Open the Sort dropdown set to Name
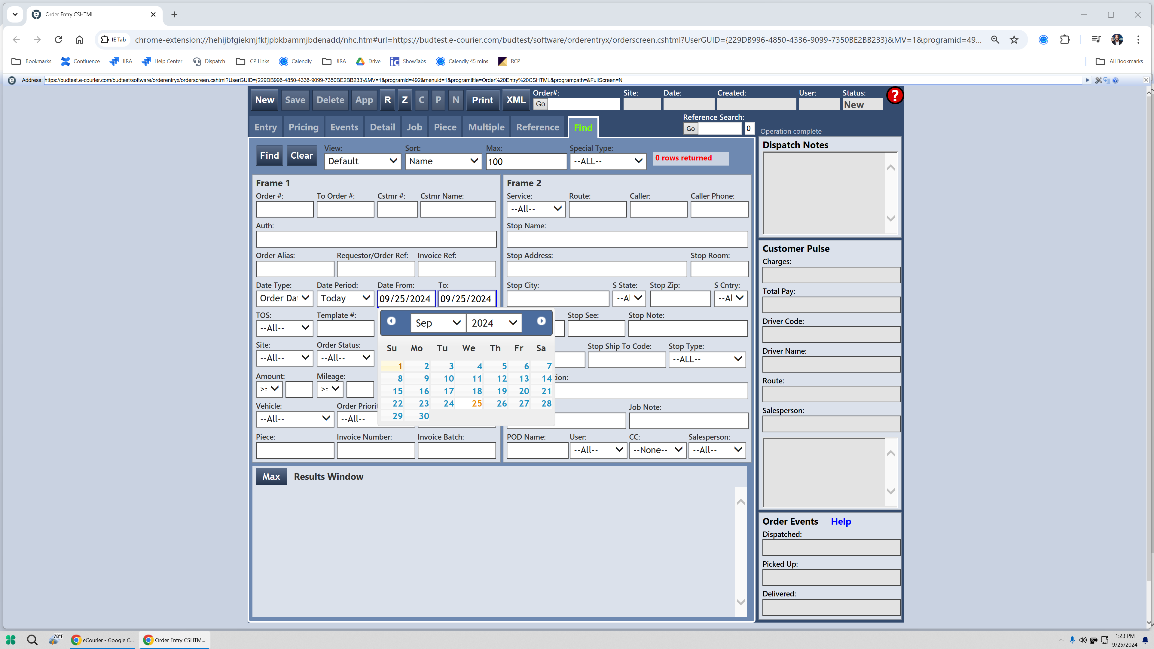 pyautogui.click(x=443, y=161)
